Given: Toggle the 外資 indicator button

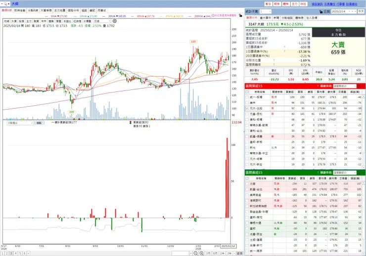Looking at the screenshot, I should (x=14, y=21).
